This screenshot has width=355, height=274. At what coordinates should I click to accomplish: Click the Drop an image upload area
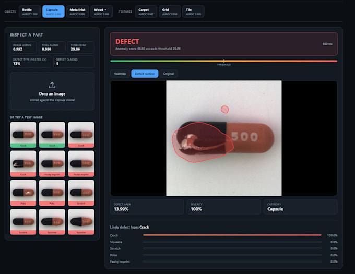click(52, 91)
